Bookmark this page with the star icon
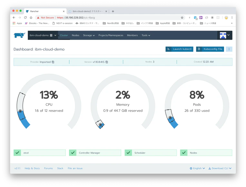 coord(182,17)
